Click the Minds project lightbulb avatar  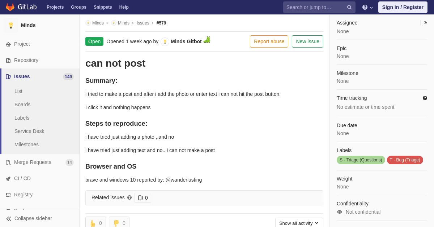(x=11, y=25)
